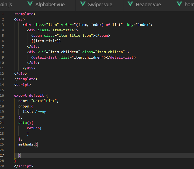
Task: Click line number 1 in the gutter
Action: click(3, 14)
